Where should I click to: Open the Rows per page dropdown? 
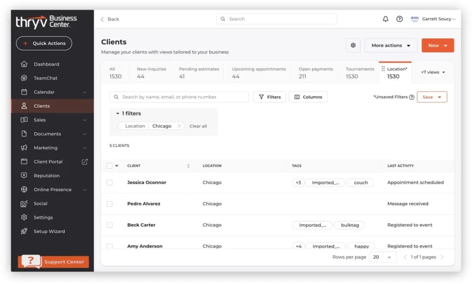click(382, 257)
